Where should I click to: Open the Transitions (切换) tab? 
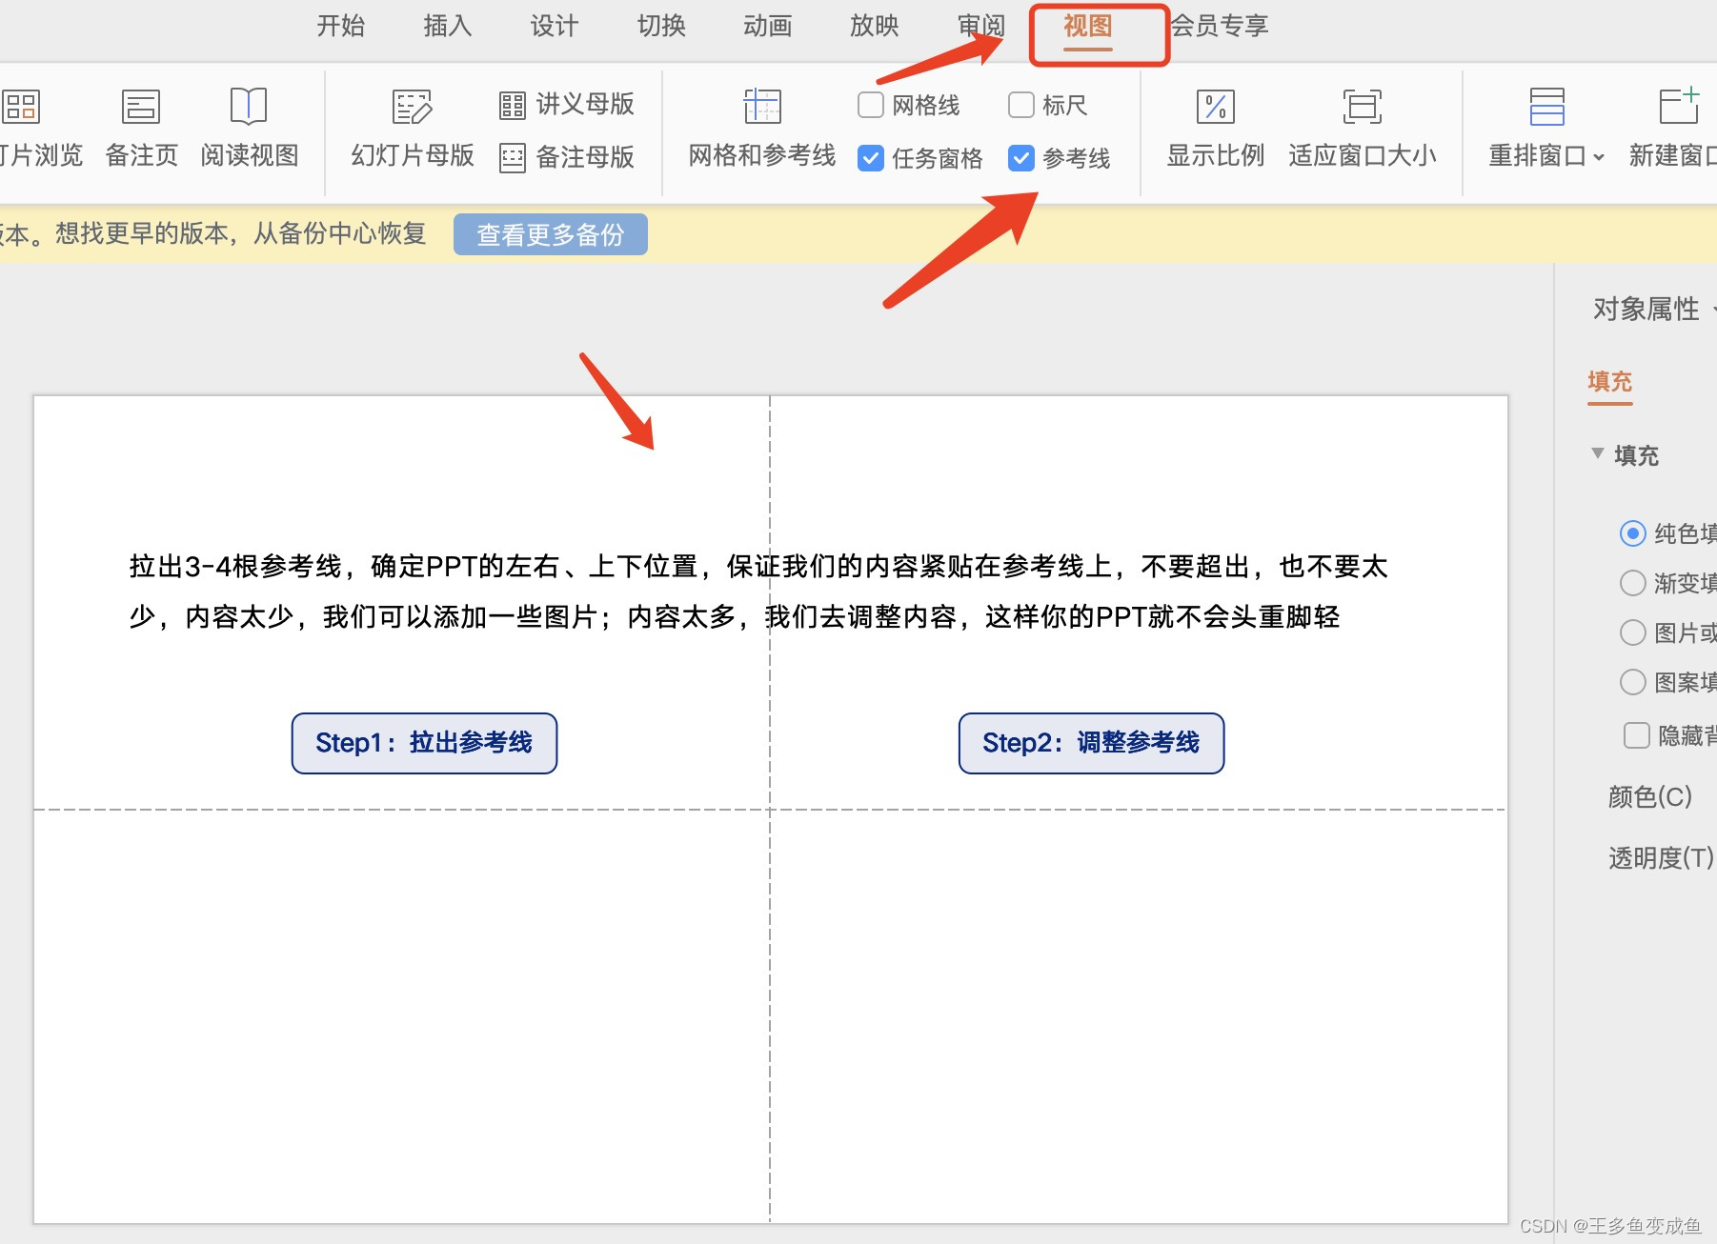(661, 26)
